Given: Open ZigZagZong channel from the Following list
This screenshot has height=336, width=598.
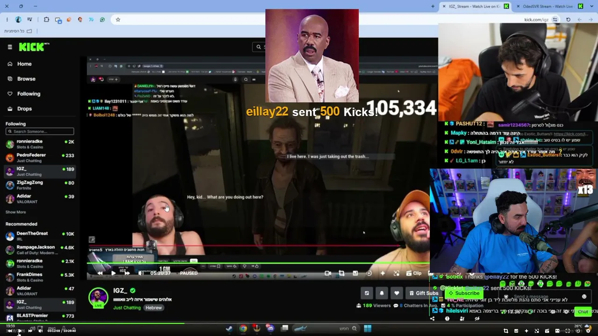Looking at the screenshot, I should 40,185.
